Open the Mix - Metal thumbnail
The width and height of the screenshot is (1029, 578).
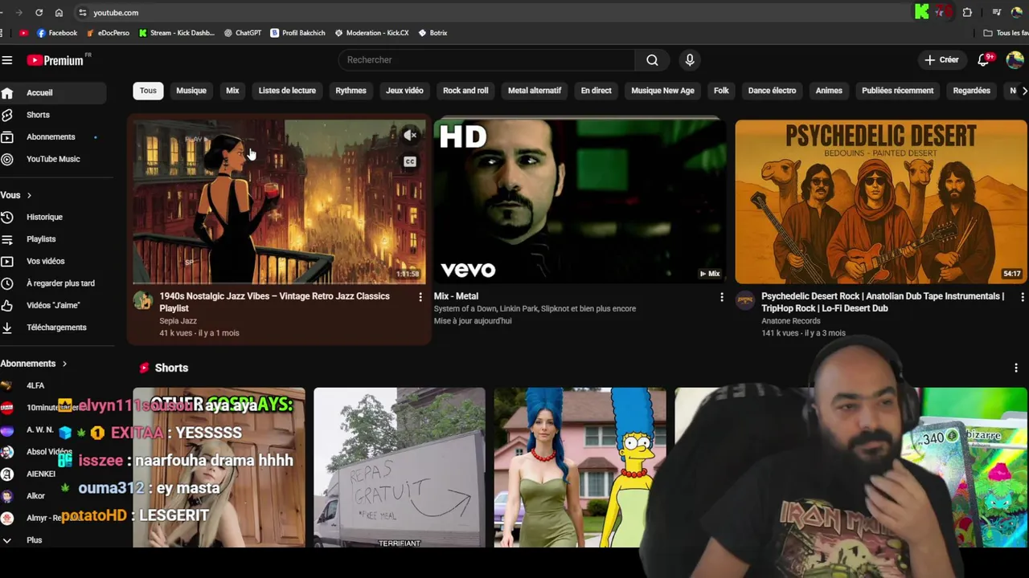tap(580, 202)
